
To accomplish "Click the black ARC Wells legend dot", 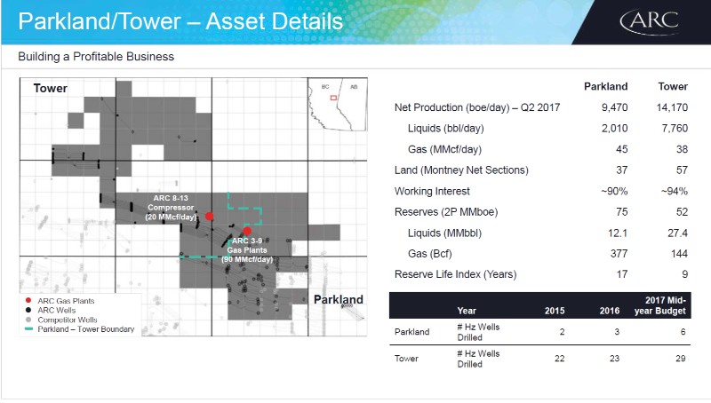I will 28,310.
